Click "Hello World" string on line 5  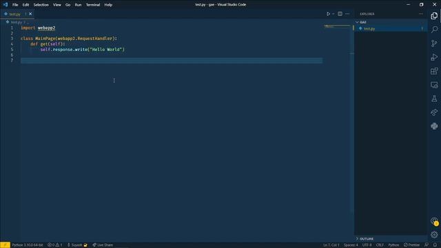pos(105,50)
